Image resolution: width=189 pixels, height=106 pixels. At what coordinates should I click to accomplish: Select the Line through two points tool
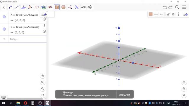click(17, 7)
